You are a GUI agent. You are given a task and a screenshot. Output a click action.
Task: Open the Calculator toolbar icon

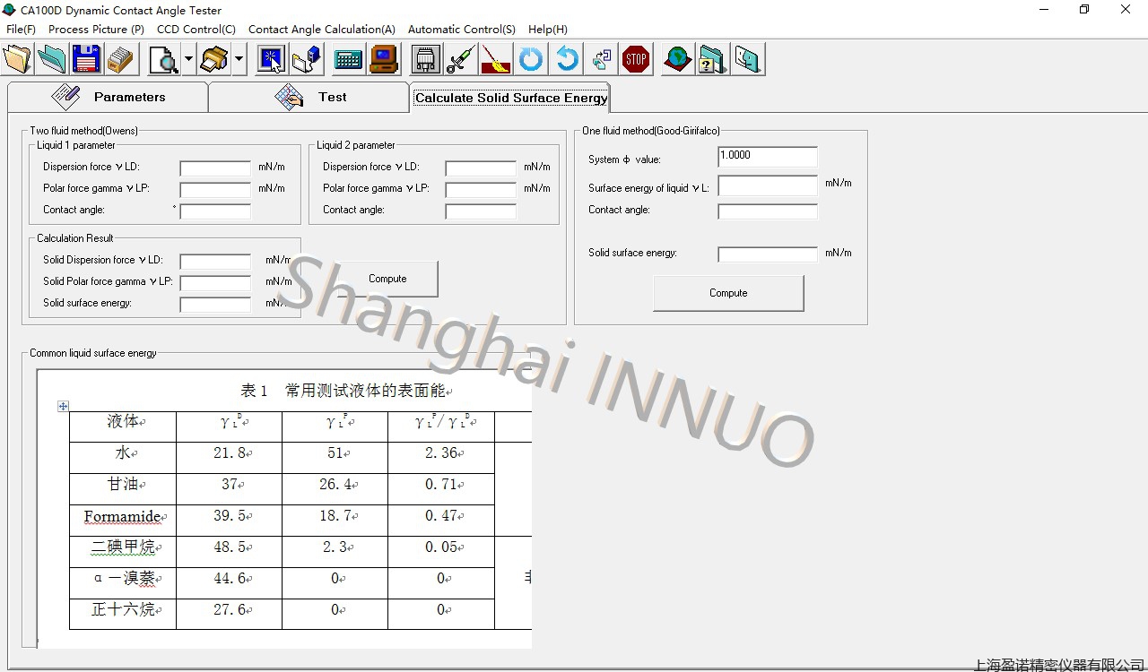(x=348, y=58)
